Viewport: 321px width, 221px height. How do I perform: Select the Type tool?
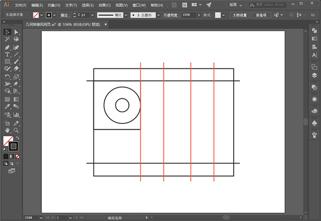coord(8,54)
